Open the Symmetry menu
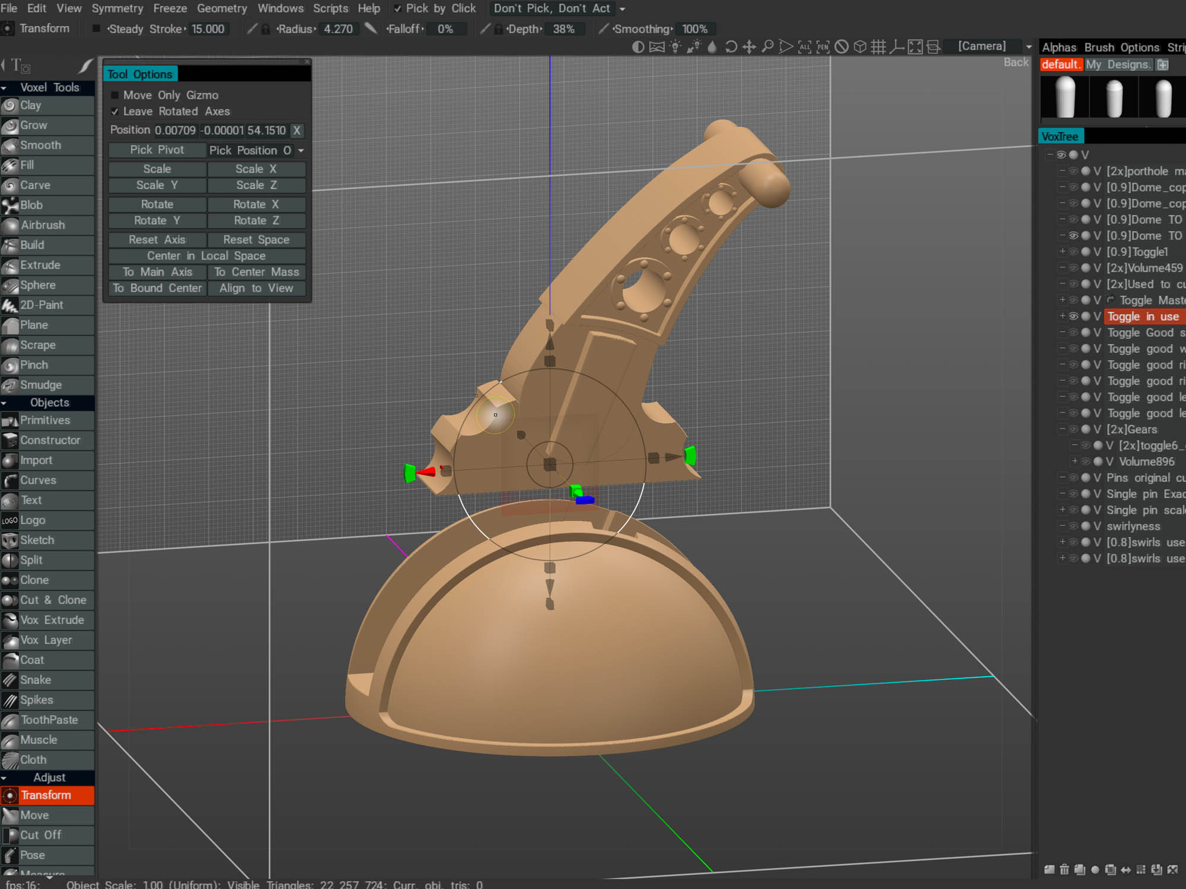Image resolution: width=1186 pixels, height=889 pixels. 117,8
